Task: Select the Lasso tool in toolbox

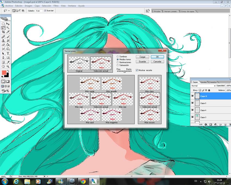Action: pyautogui.click(x=3, y=28)
